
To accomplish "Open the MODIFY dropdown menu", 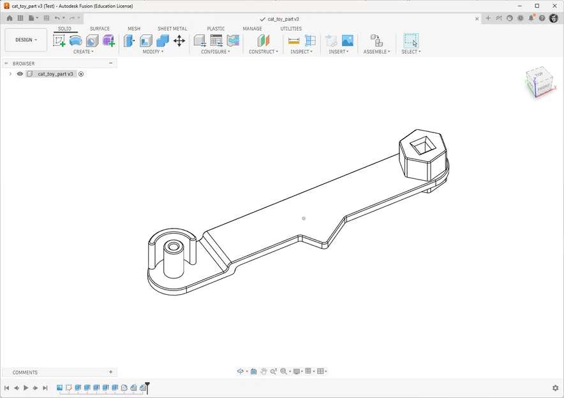I will 153,52.
